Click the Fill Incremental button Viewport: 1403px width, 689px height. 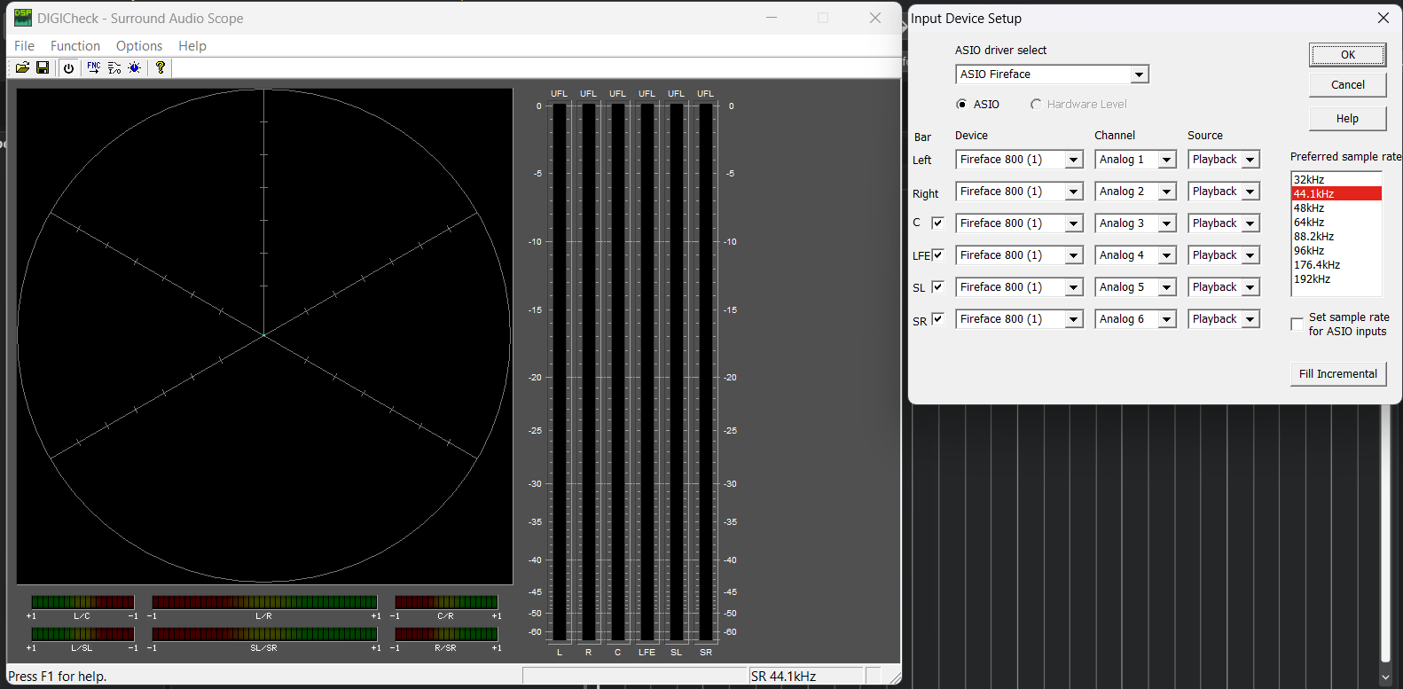(x=1337, y=374)
